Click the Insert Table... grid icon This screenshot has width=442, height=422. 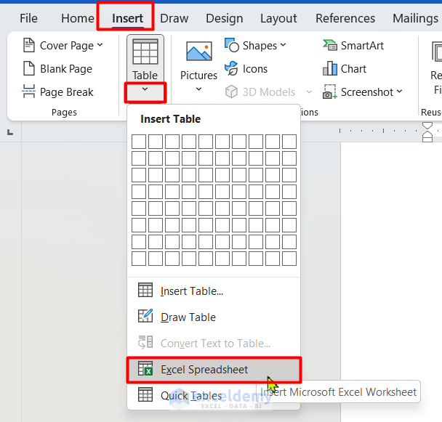pyautogui.click(x=145, y=290)
